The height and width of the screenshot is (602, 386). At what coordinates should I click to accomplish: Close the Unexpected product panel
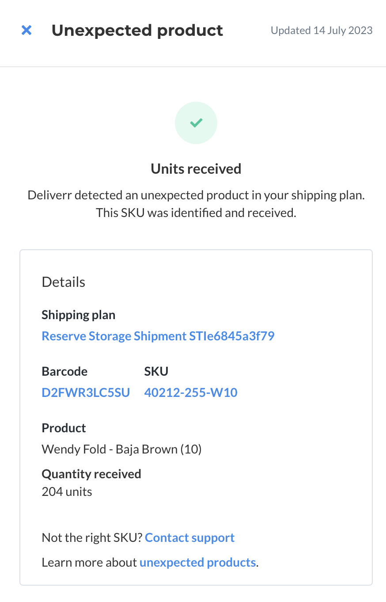point(26,30)
